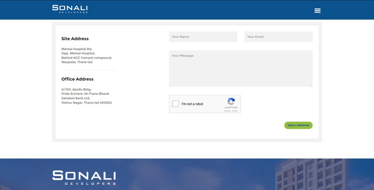Click the Send a Message button

point(298,125)
